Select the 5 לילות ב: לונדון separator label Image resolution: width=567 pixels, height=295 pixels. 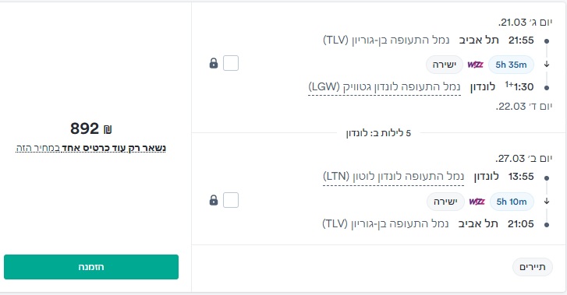tap(378, 133)
